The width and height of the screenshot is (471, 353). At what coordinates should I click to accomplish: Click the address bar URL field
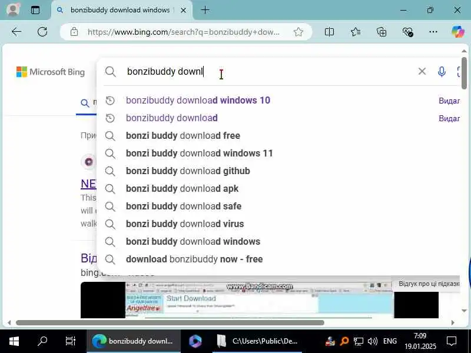coord(183,32)
